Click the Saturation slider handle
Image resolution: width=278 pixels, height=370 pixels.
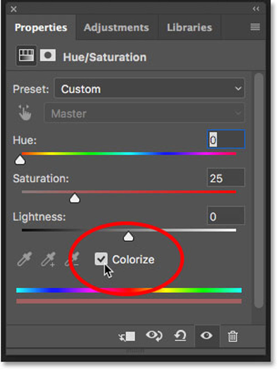tap(75, 198)
